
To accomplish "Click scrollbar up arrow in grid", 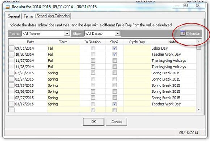I will [199, 42].
